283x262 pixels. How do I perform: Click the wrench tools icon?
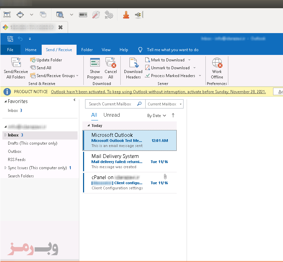[96, 15]
